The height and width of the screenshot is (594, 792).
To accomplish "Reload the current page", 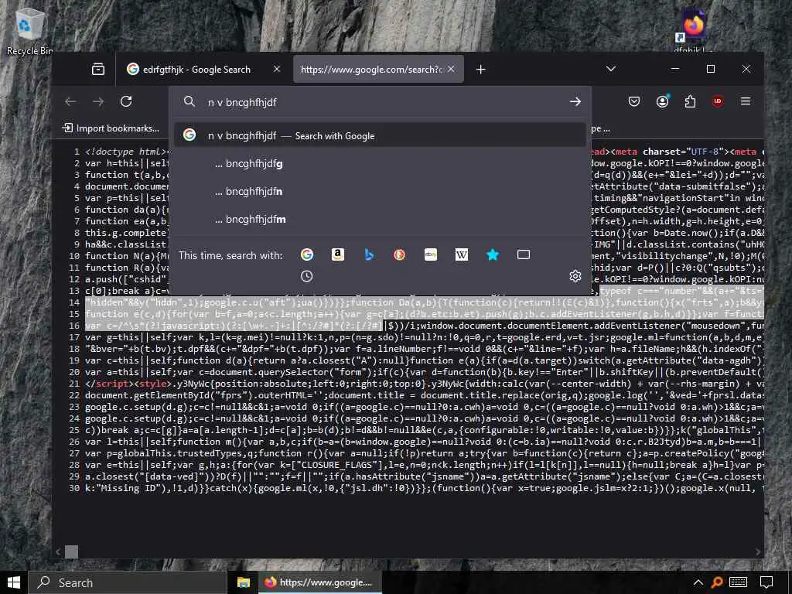I will (126, 101).
